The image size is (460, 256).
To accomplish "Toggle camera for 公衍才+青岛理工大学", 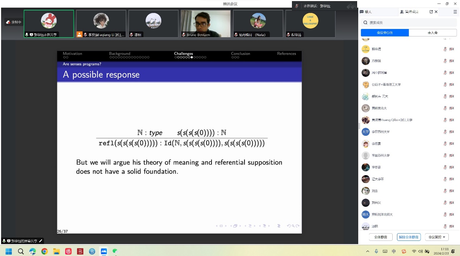I will (452, 84).
